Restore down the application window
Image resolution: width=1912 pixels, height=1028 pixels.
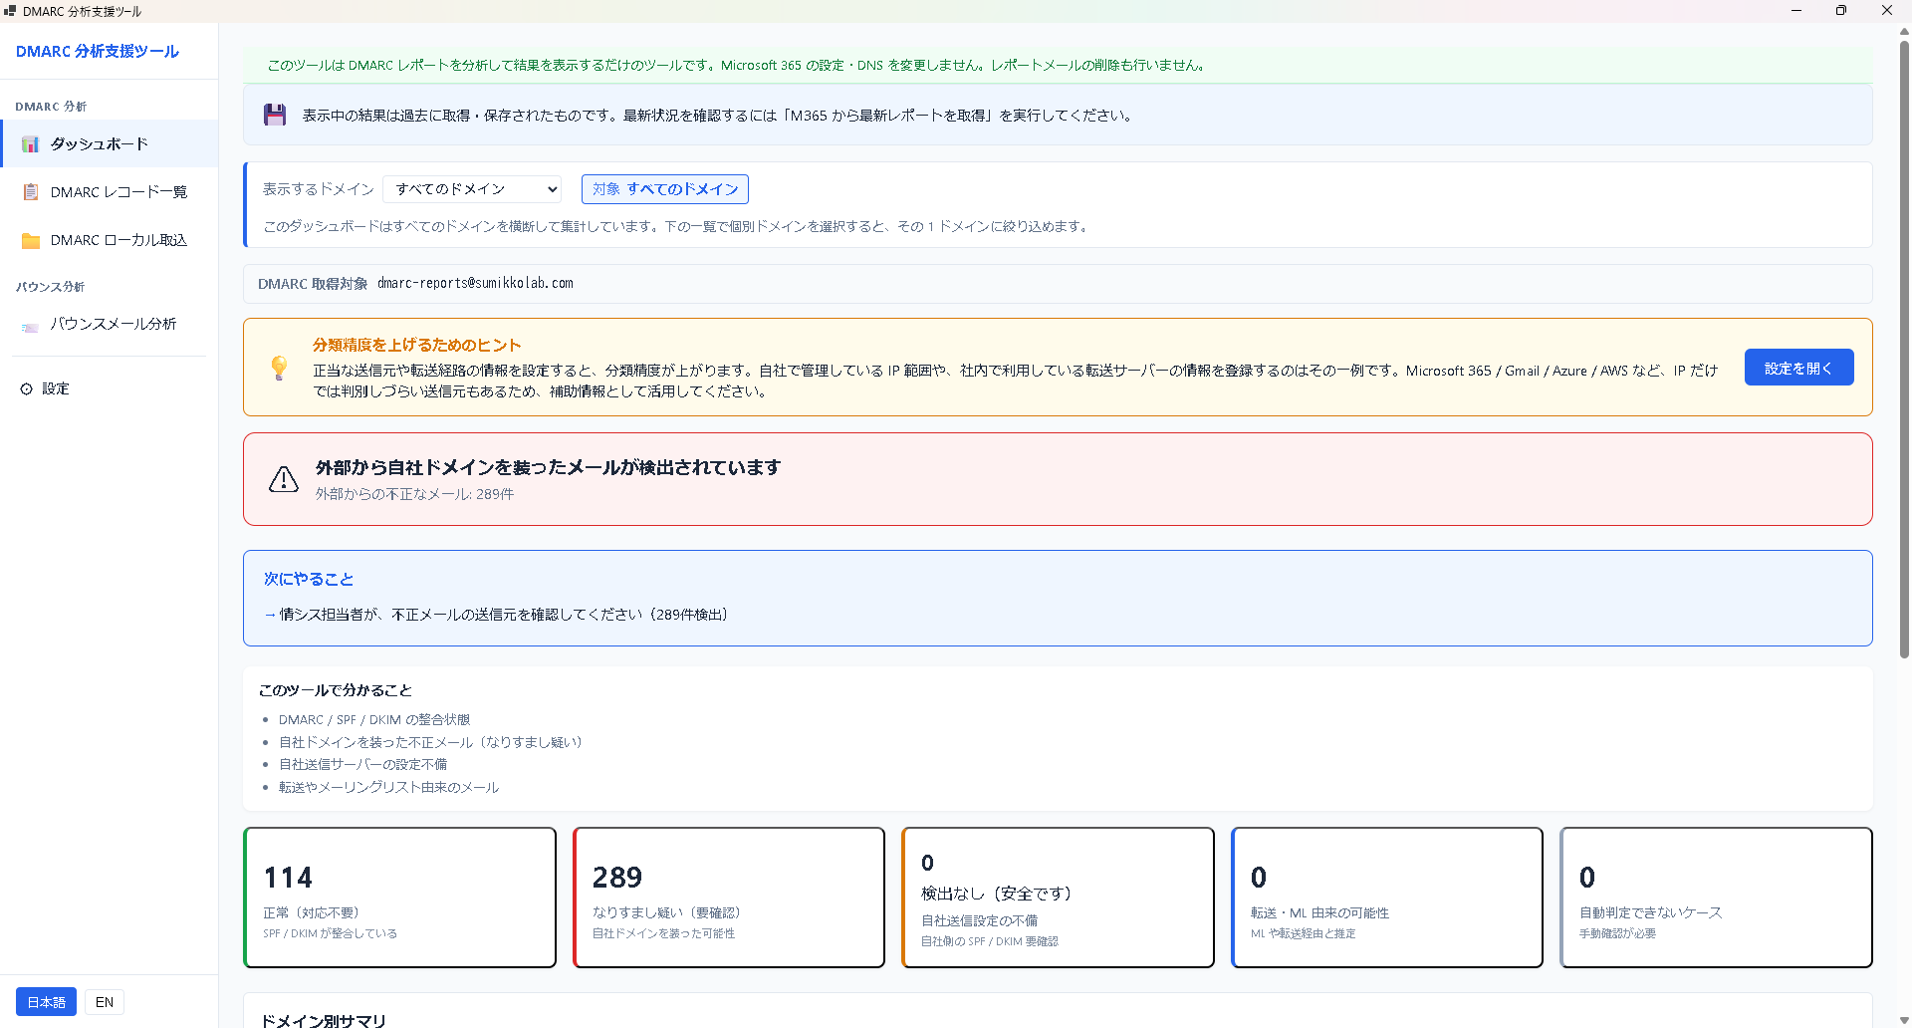tap(1841, 11)
